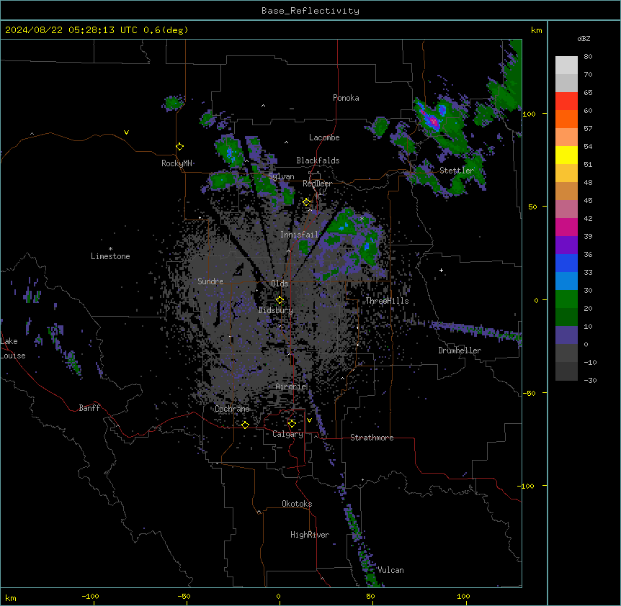
Task: Click the Okotoks label
Action: pos(297,504)
